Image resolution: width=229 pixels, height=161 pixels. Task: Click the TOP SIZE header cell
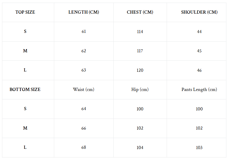25,12
